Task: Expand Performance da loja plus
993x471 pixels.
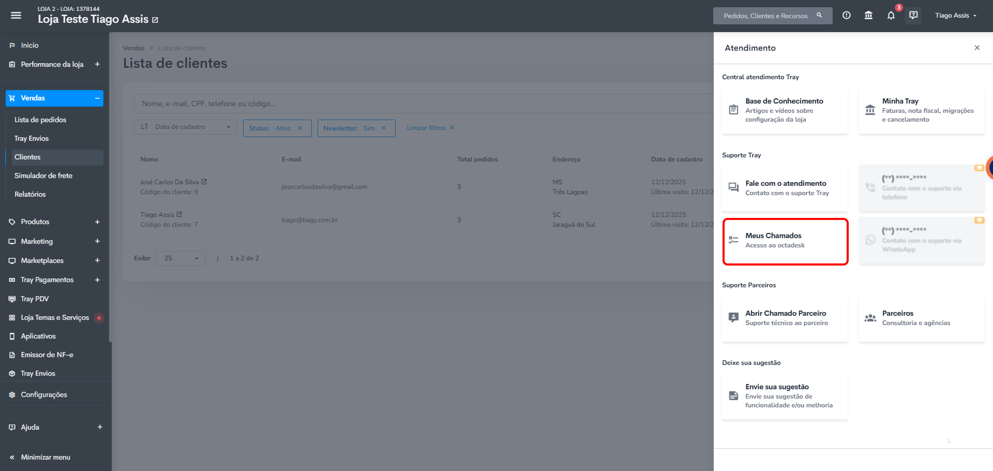Action: point(97,64)
